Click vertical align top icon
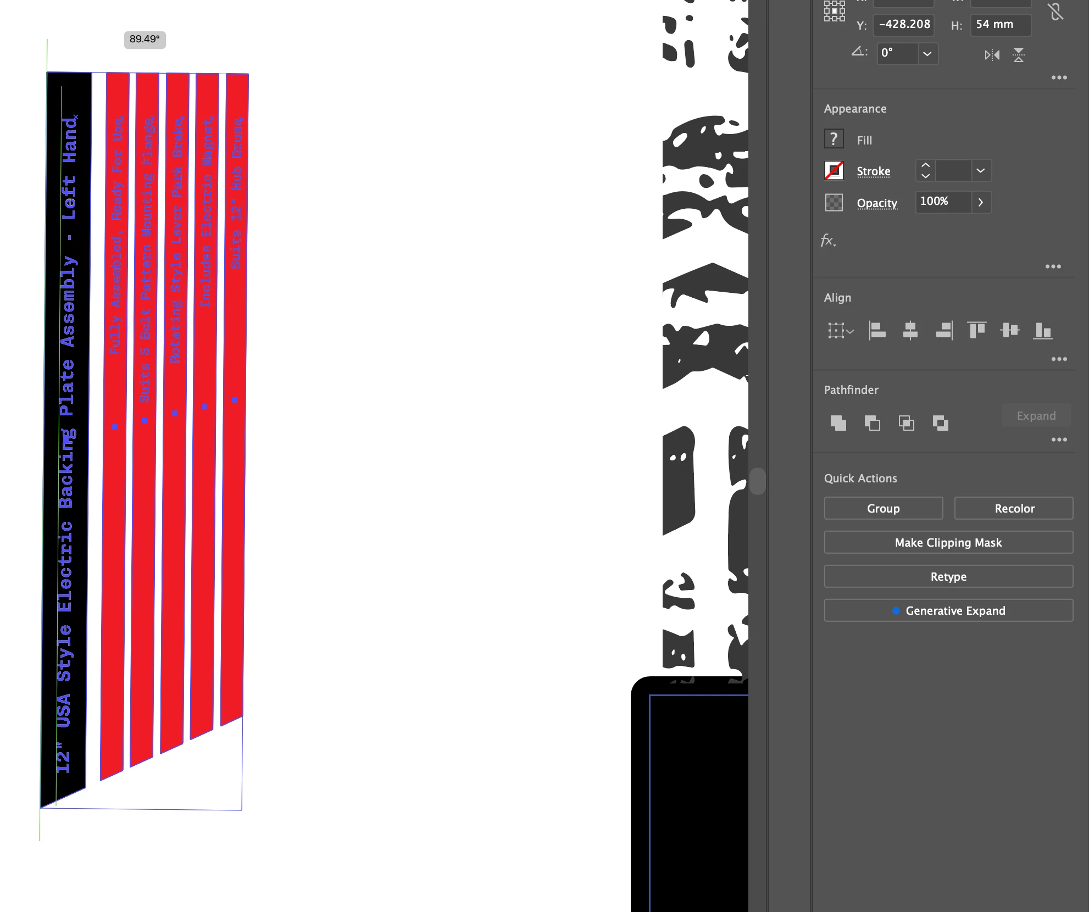Image resolution: width=1089 pixels, height=912 pixels. [976, 330]
